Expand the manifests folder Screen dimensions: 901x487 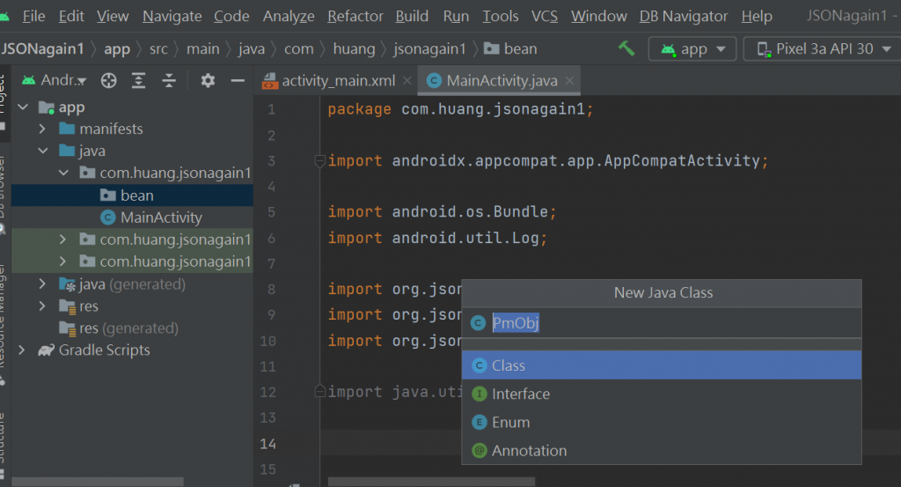pyautogui.click(x=42, y=129)
